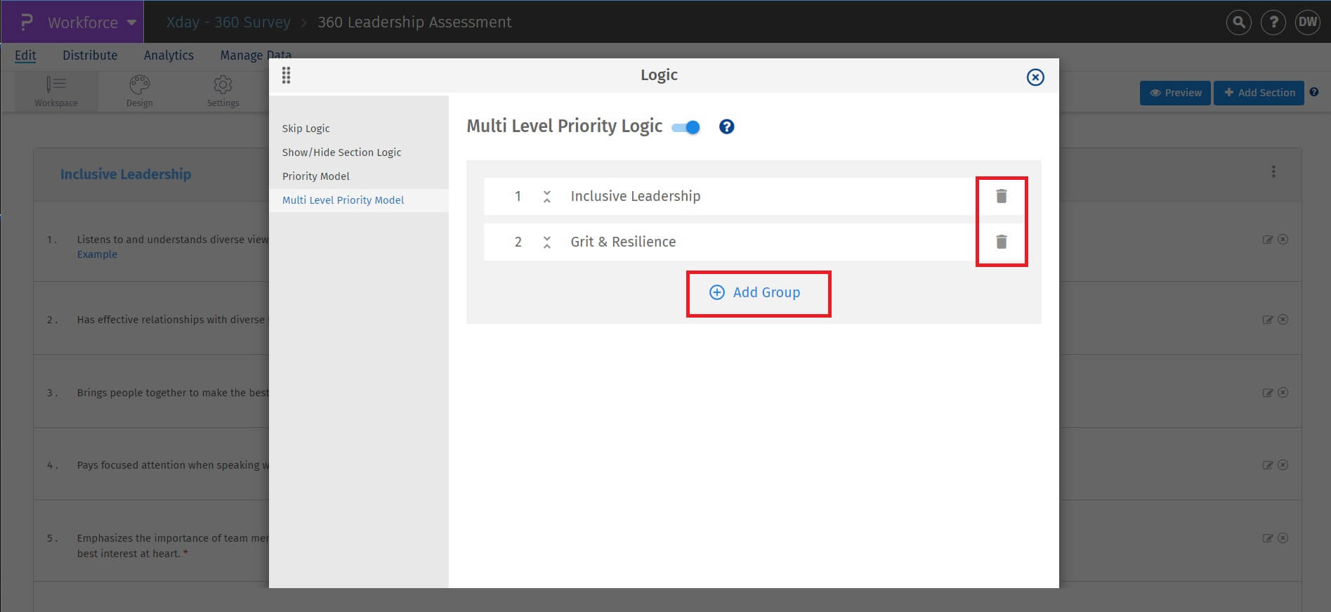Reorder the Grit & Resilience group arrows
Viewport: 1331px width, 612px height.
[546, 242]
